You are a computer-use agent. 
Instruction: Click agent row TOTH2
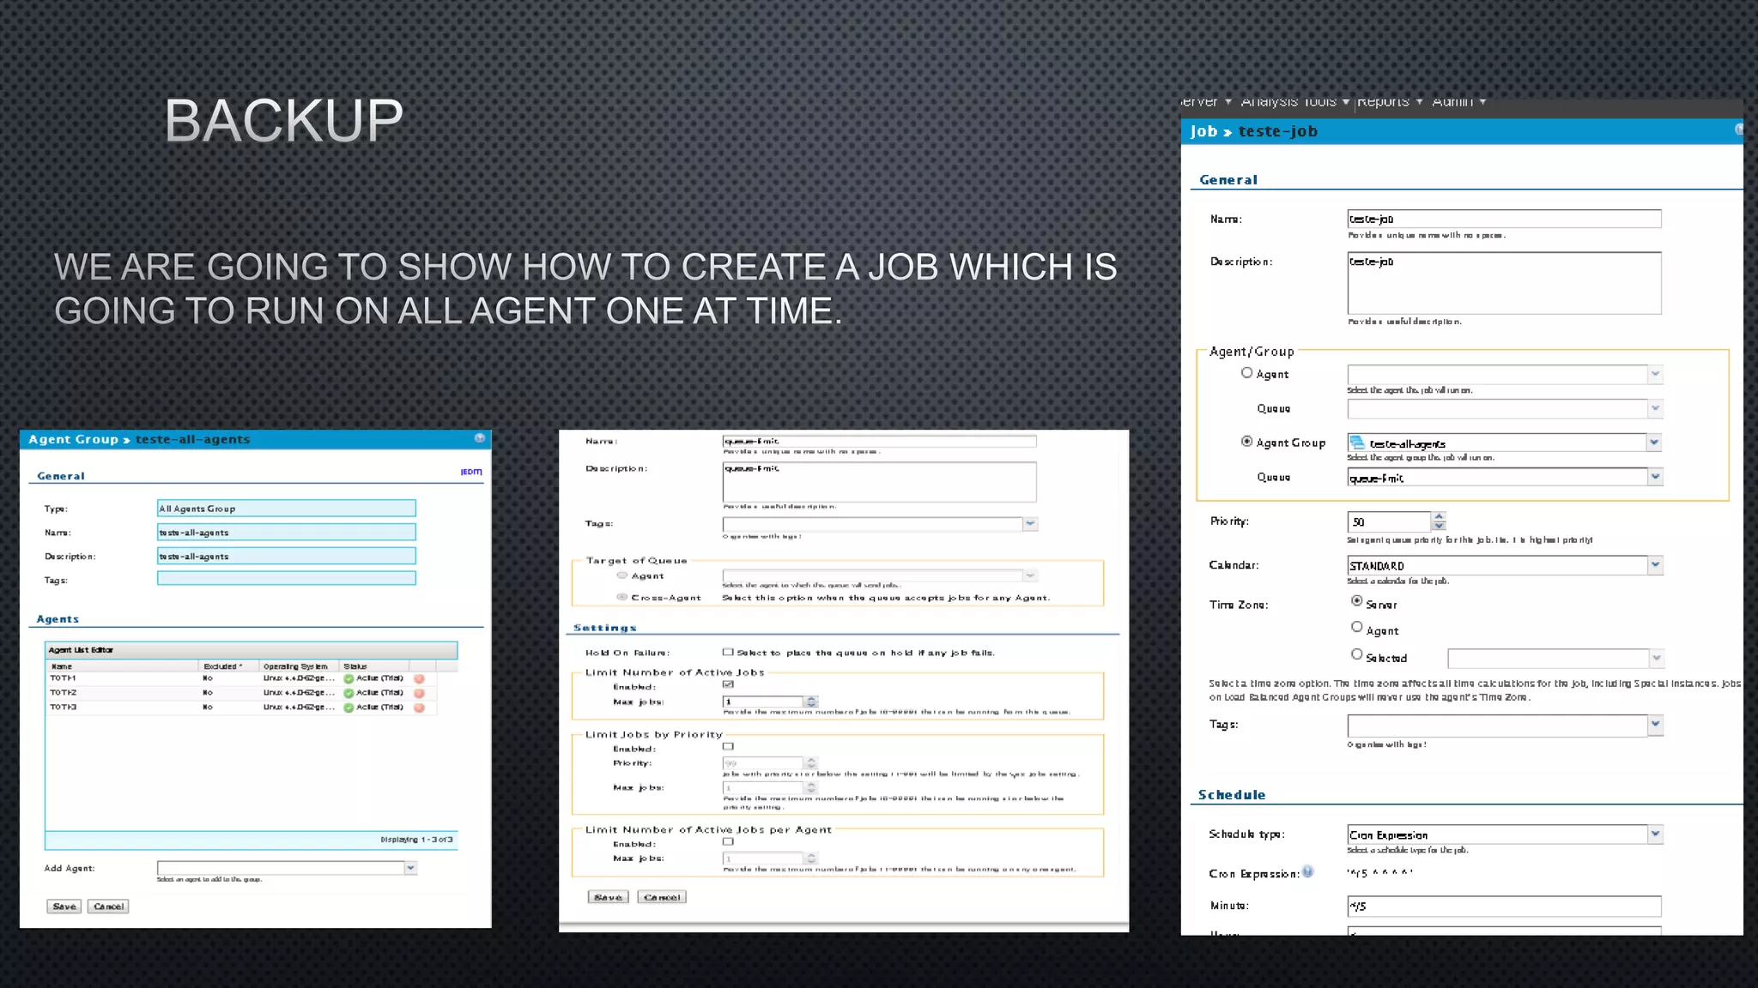(240, 693)
